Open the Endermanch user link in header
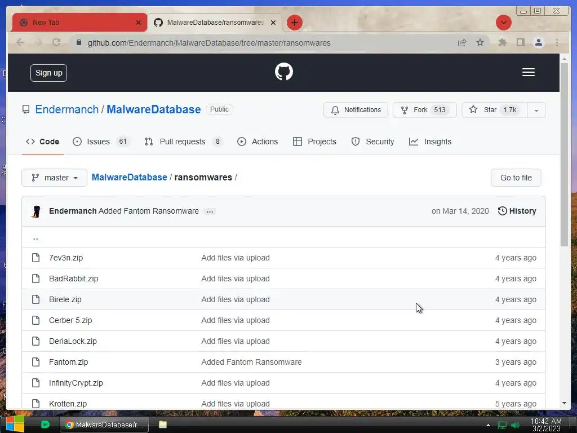 (66, 109)
